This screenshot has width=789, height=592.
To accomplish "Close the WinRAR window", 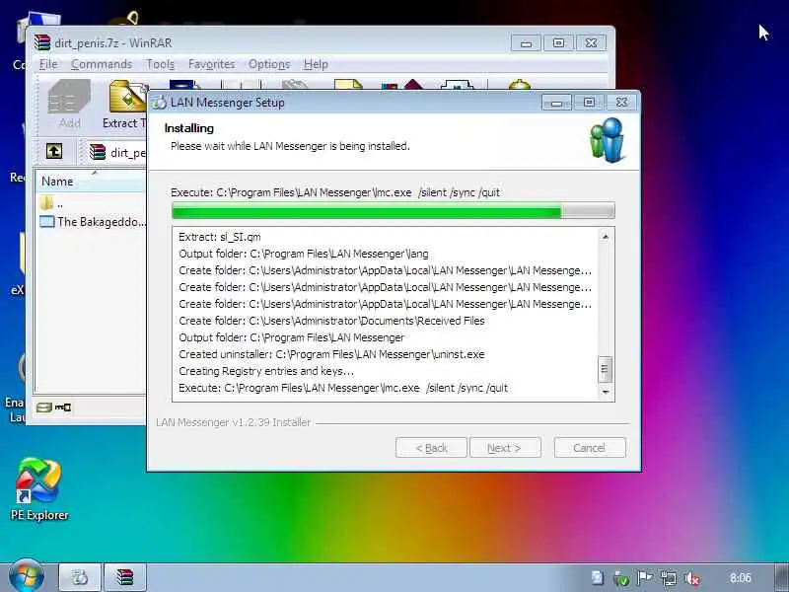I will (591, 43).
